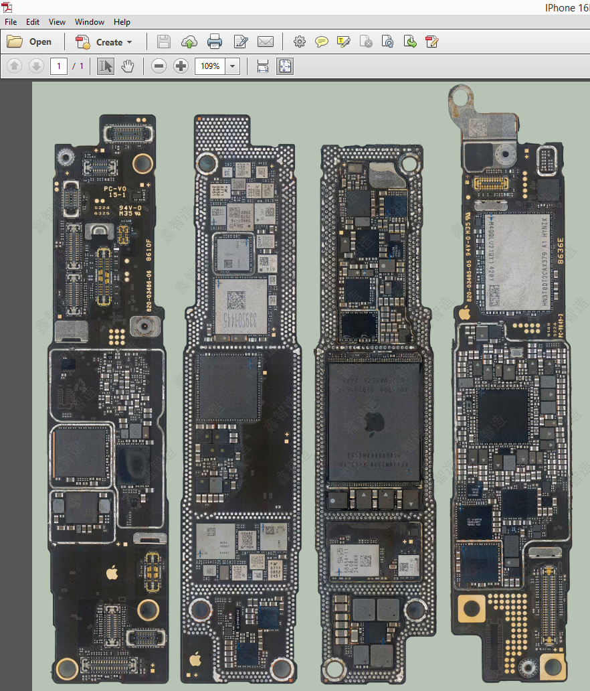Screen dimensions: 590x691
Task: Toggle fit to width scrolling mode
Action: (x=263, y=66)
